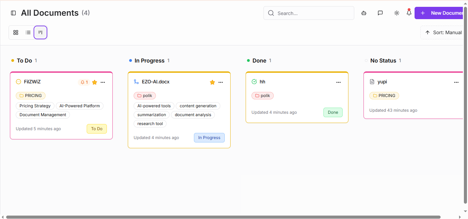
Task: Click 'Updated 5 minutes ago' on FilZWiZ
Action: point(38,129)
